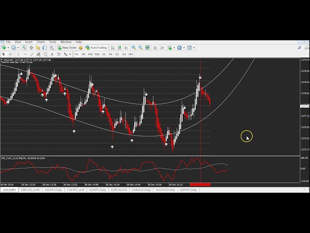Screen dimensions: 310x233
Task: Switch timeframe to H4
Action: pos(110,54)
